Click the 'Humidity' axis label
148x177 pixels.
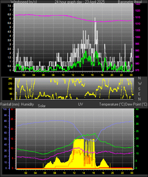click(x=27, y=104)
